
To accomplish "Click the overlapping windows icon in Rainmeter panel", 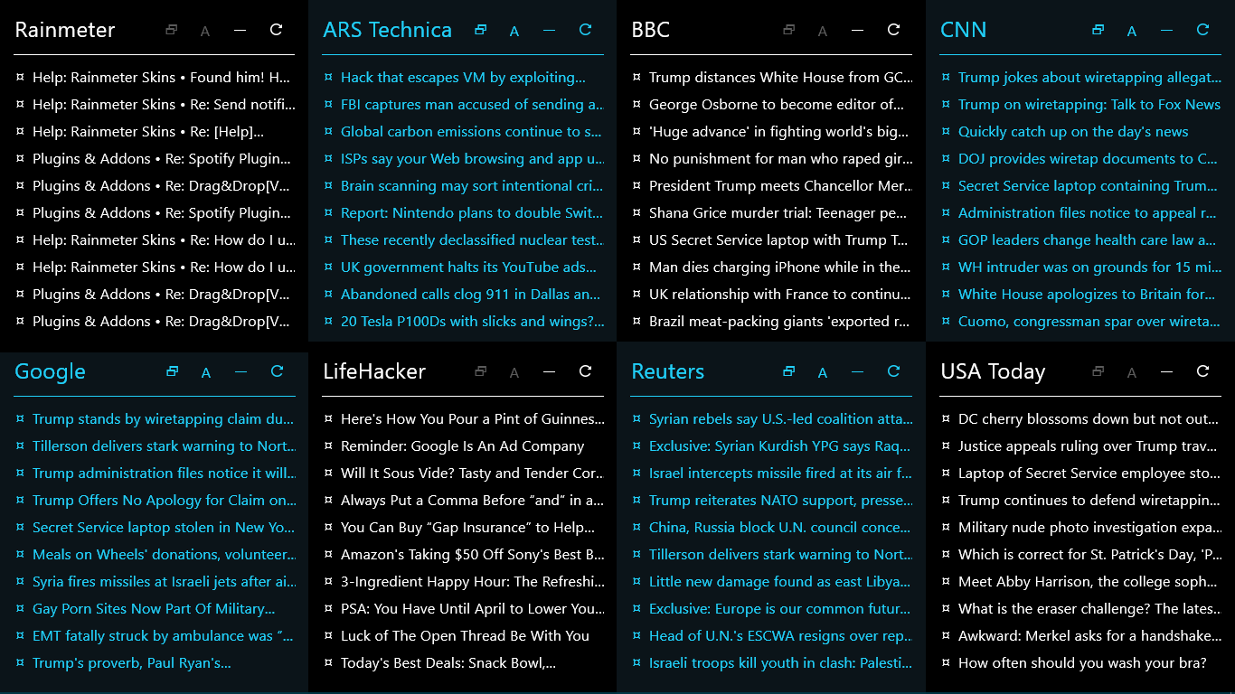I will click(x=172, y=30).
